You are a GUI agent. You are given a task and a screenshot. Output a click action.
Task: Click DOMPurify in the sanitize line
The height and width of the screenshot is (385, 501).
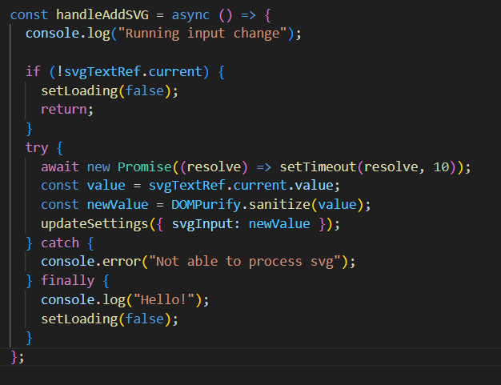coord(206,205)
